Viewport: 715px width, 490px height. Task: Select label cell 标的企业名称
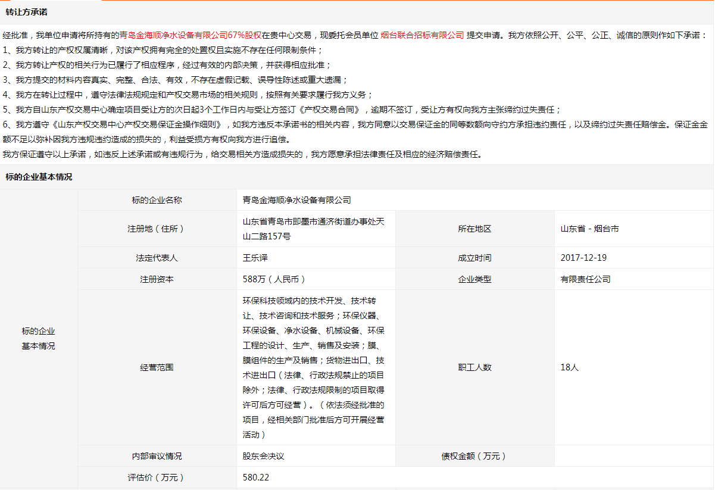(x=157, y=200)
